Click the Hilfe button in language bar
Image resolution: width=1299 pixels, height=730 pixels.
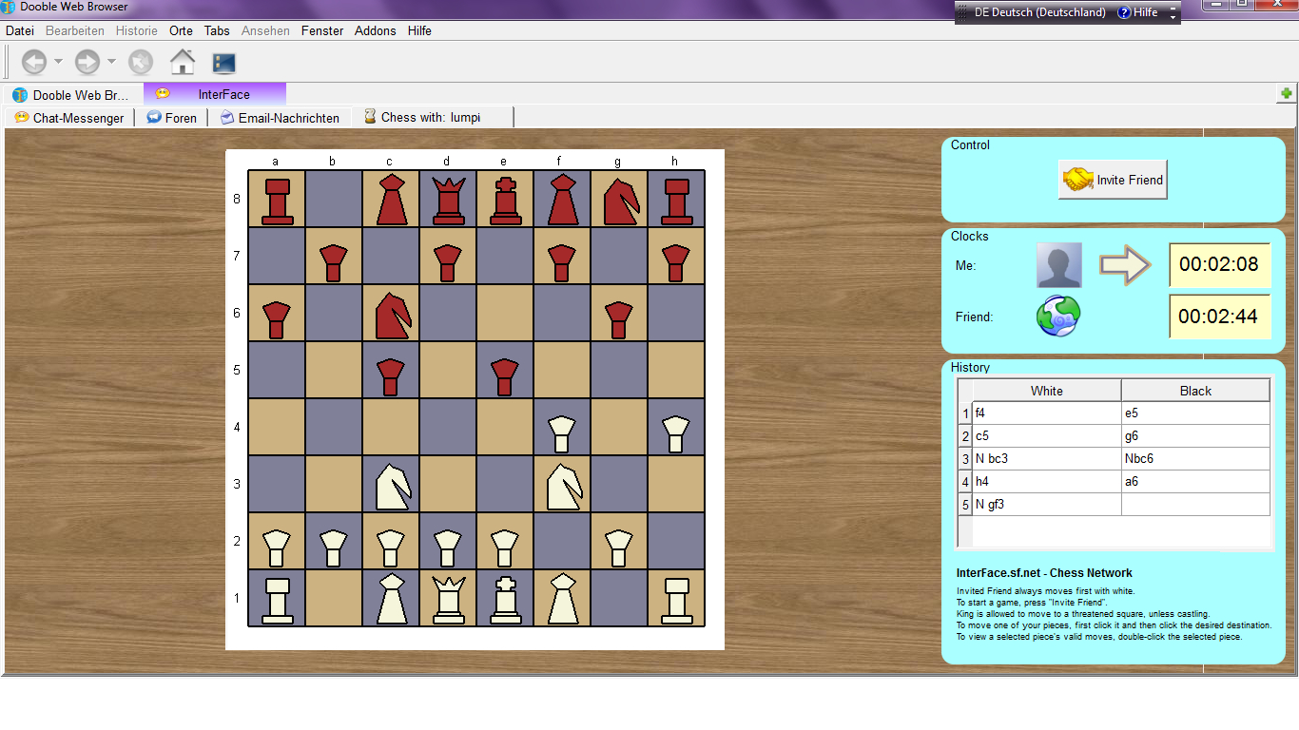(x=1137, y=12)
